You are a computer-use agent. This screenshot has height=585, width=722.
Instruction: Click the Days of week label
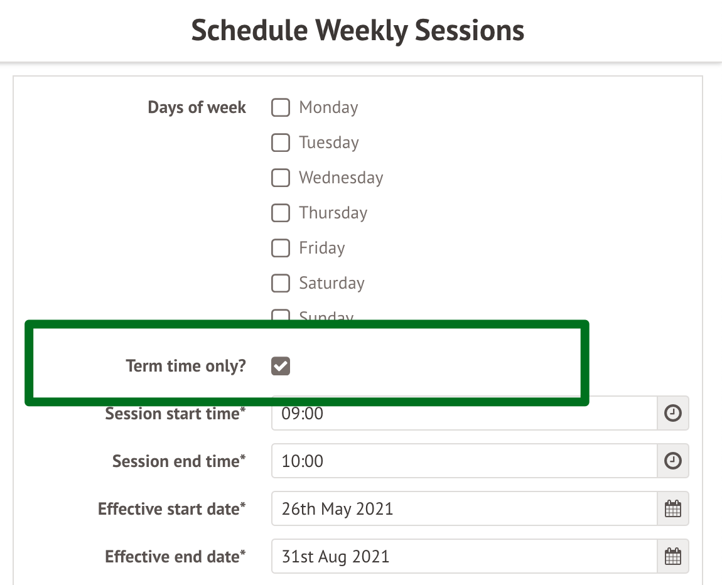click(197, 108)
